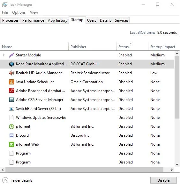Image resolution: width=180 pixels, height=188 pixels.
Task: Click the green µTorrent icon
Action: coord(11,127)
